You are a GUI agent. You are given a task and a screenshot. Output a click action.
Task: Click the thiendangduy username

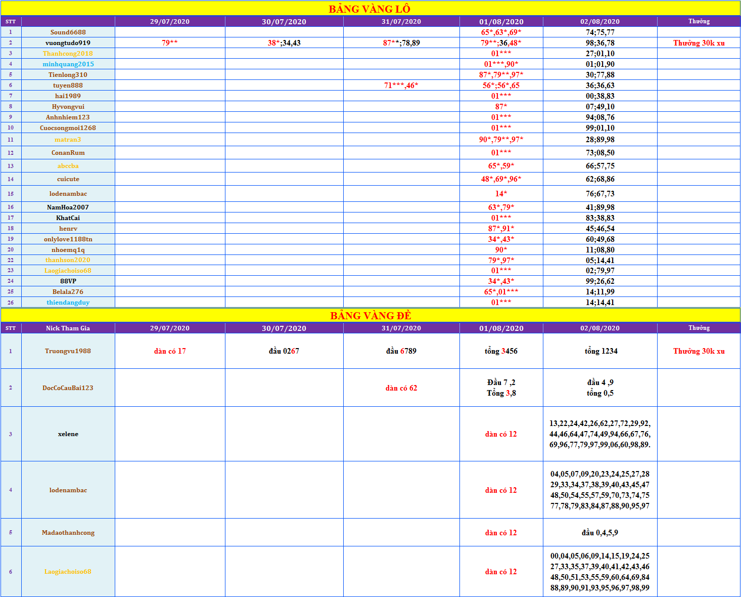68,303
